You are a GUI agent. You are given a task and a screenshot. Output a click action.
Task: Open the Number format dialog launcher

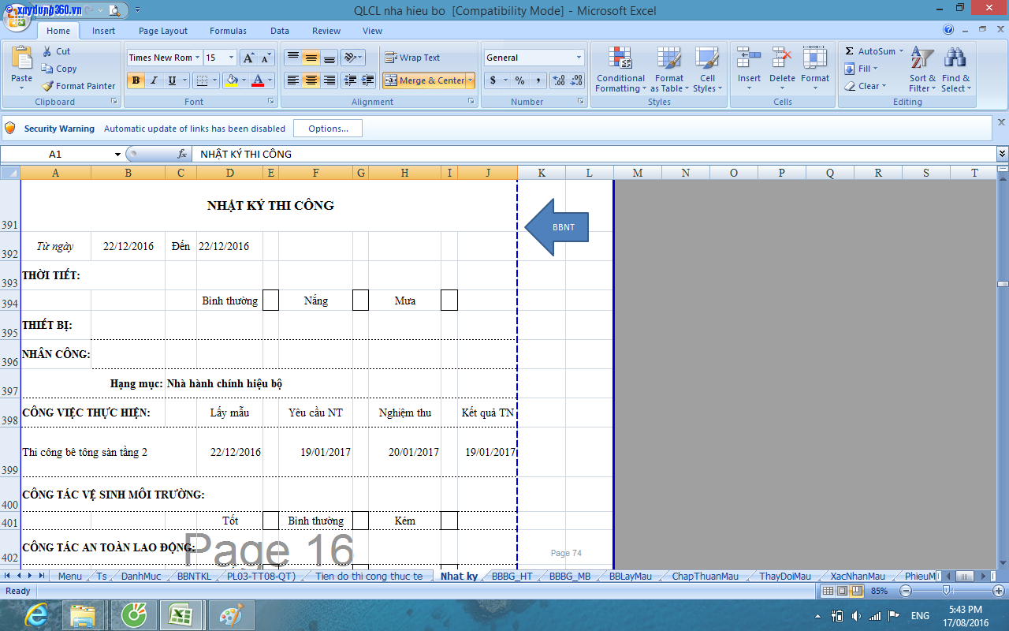pyautogui.click(x=579, y=102)
